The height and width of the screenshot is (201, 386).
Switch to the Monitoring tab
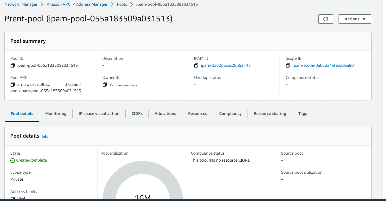click(x=56, y=114)
